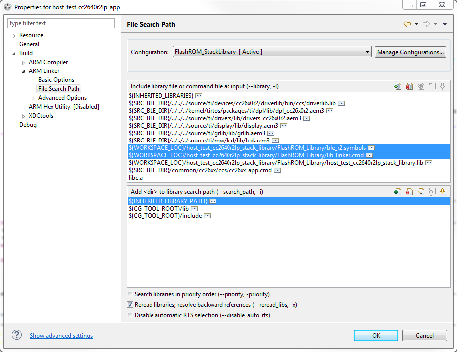Open ellipsis next to grlib.aem3 entry

coord(271,133)
